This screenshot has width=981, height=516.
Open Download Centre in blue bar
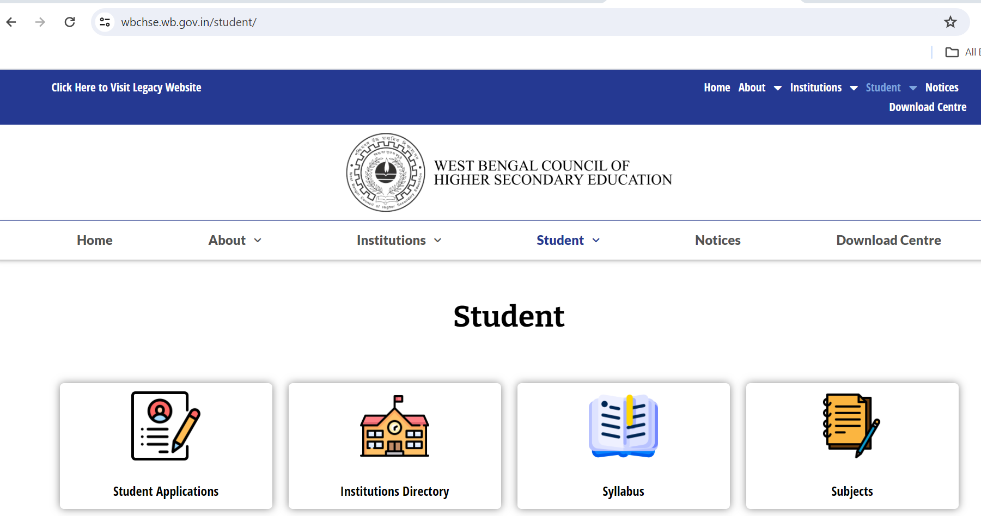(928, 107)
